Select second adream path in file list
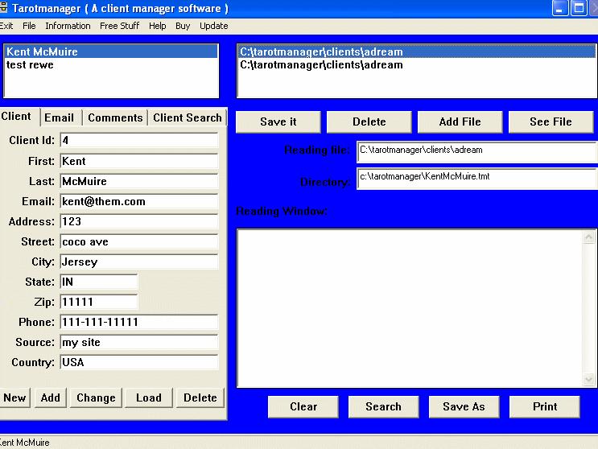The height and width of the screenshot is (449, 598). point(321,64)
